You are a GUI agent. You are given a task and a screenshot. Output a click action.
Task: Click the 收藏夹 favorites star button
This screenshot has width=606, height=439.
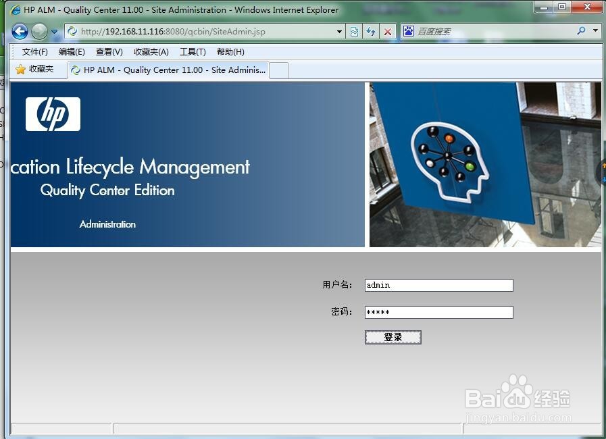tap(34, 69)
